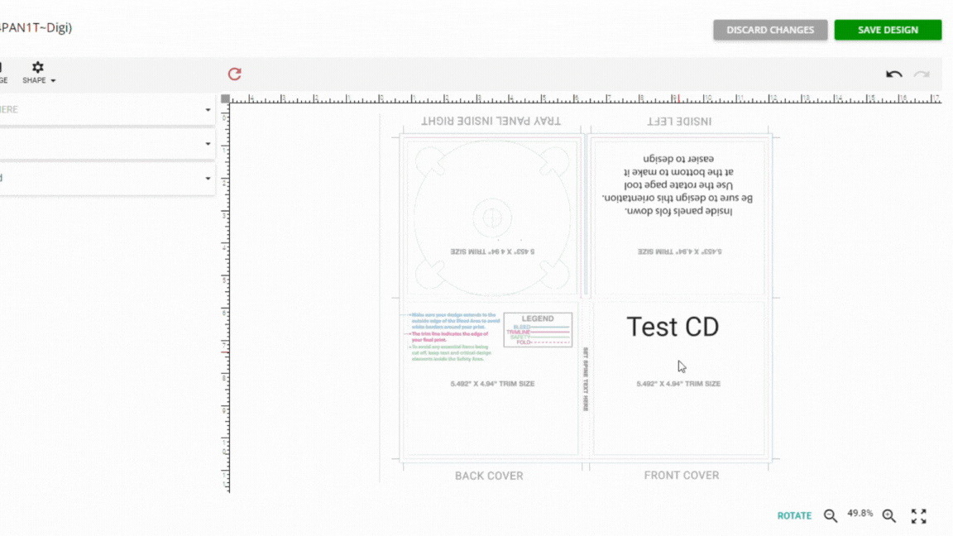
Task: Open the Shape dropdown arrow
Action: (x=53, y=81)
